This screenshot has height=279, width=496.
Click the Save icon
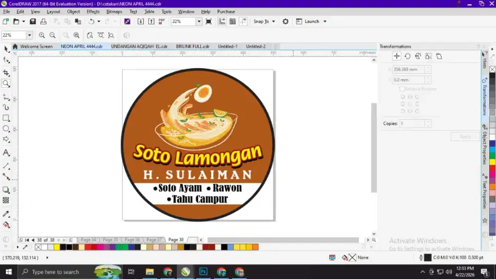[x=33, y=21]
